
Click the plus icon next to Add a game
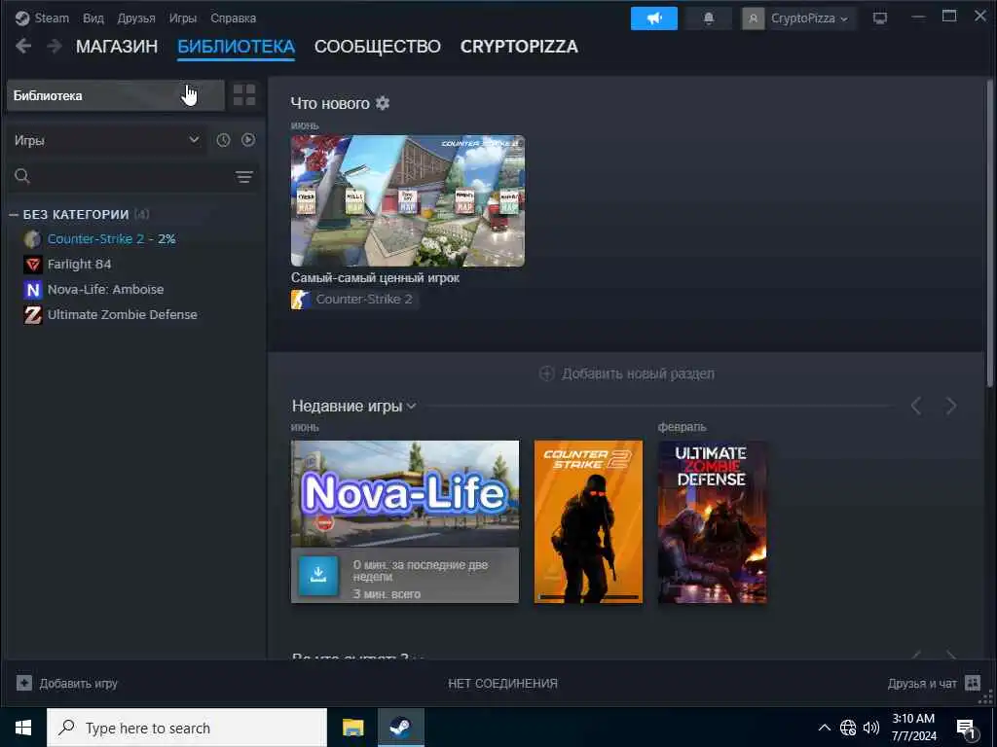[x=24, y=683]
